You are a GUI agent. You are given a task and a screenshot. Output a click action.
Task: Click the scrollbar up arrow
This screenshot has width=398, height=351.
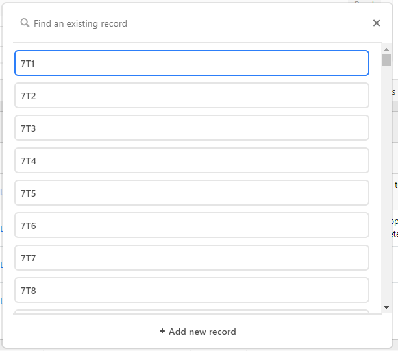point(386,49)
